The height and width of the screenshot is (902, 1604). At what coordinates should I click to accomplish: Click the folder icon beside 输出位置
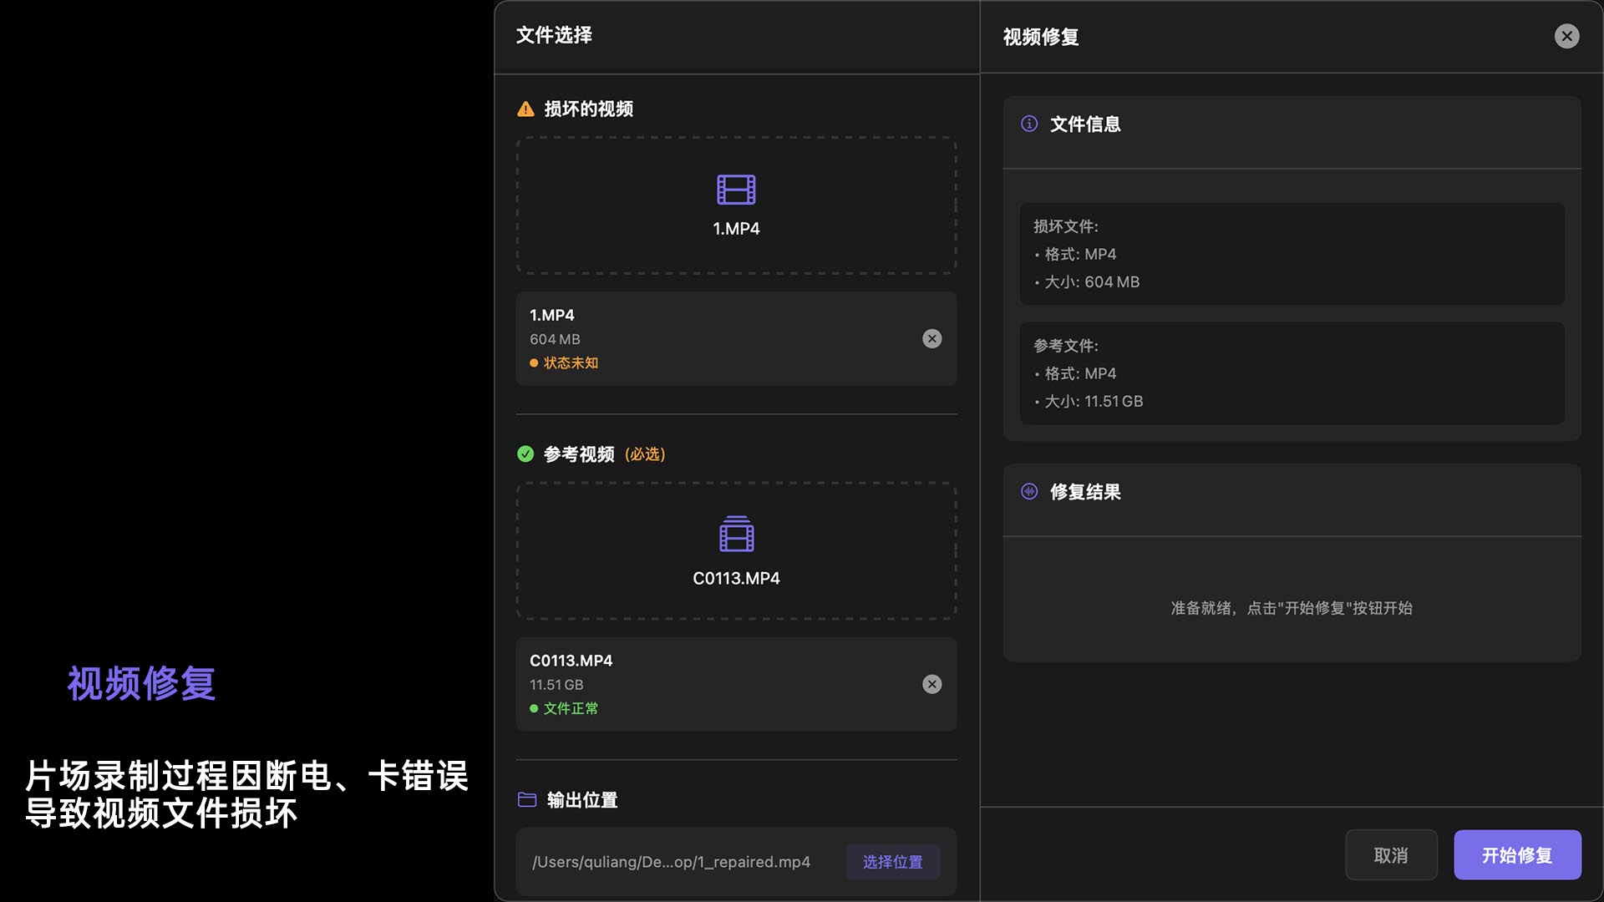coord(525,799)
